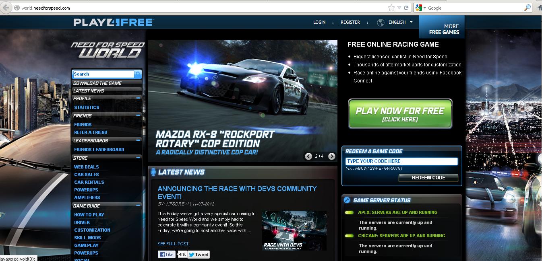
Task: Click the sidebar search submit icon
Action: tap(138, 74)
